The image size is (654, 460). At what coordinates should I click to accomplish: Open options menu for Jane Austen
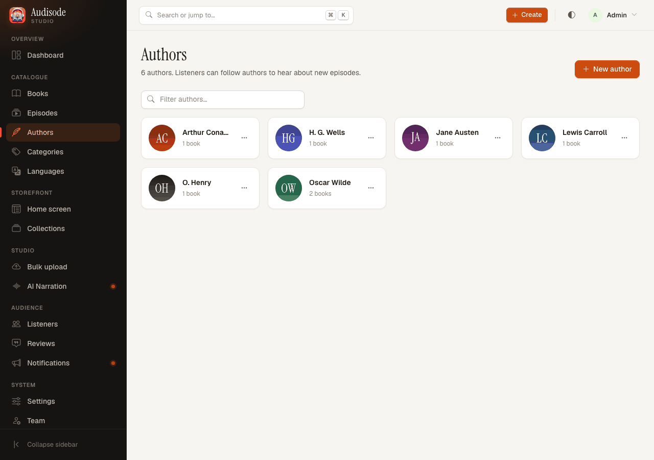tap(498, 138)
